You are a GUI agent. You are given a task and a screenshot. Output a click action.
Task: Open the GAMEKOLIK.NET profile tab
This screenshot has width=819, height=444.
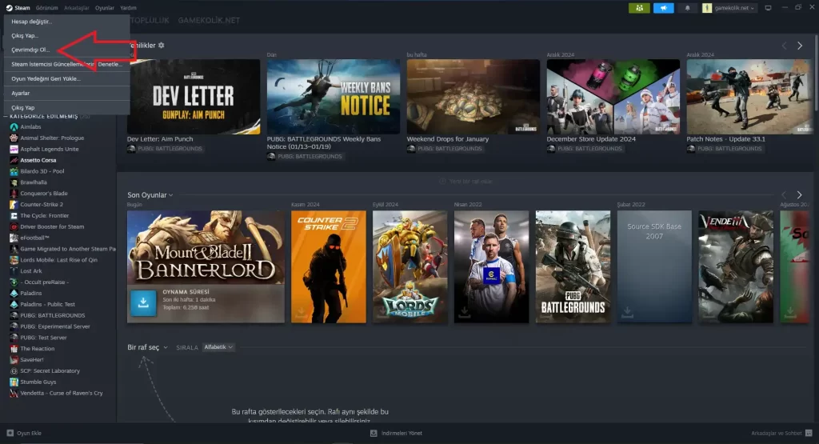(209, 20)
